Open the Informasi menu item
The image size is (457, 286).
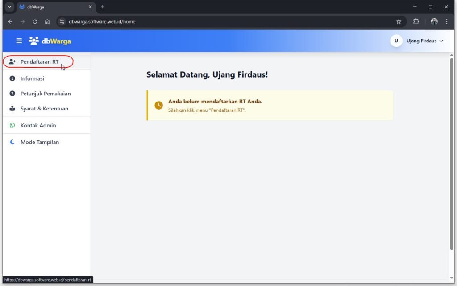coord(32,78)
